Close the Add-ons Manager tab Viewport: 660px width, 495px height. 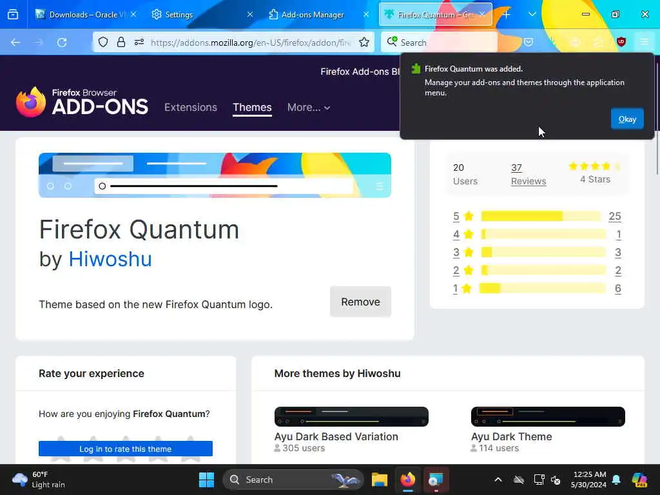click(x=366, y=14)
